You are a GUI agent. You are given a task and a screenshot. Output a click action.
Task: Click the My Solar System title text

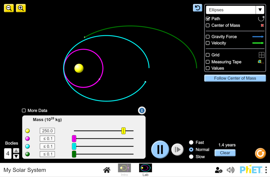[25, 170]
